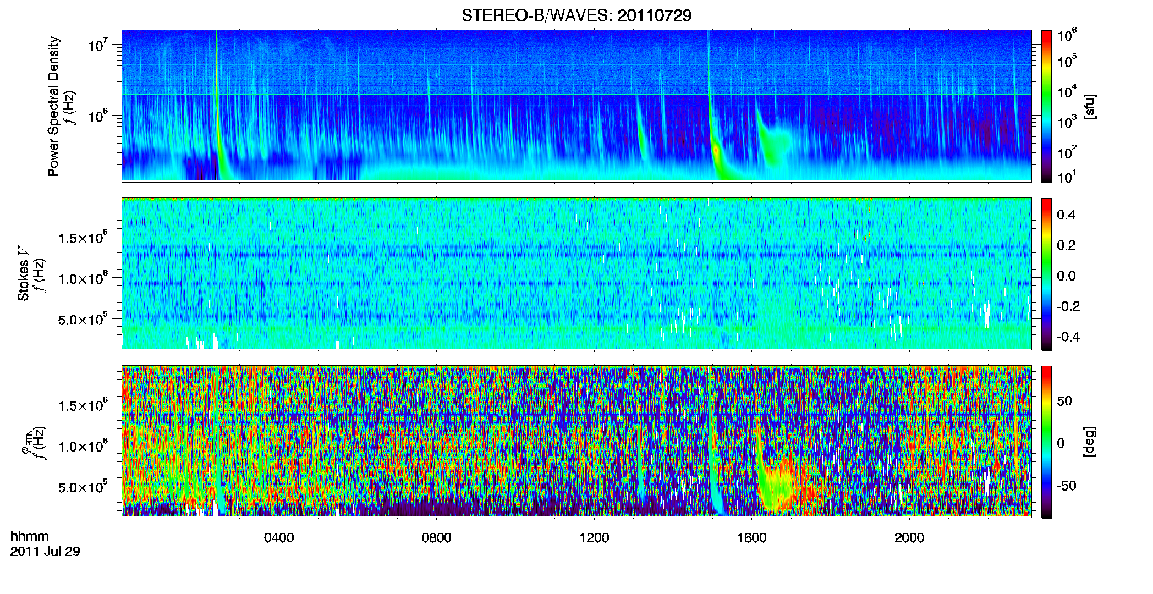Select the -50 label on degrees color bar
The width and height of the screenshot is (1153, 594).
pyautogui.click(x=1067, y=486)
